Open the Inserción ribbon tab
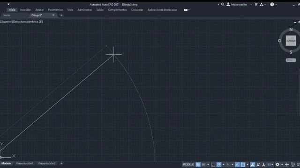Screen dimensions: 300x168 [25, 10]
